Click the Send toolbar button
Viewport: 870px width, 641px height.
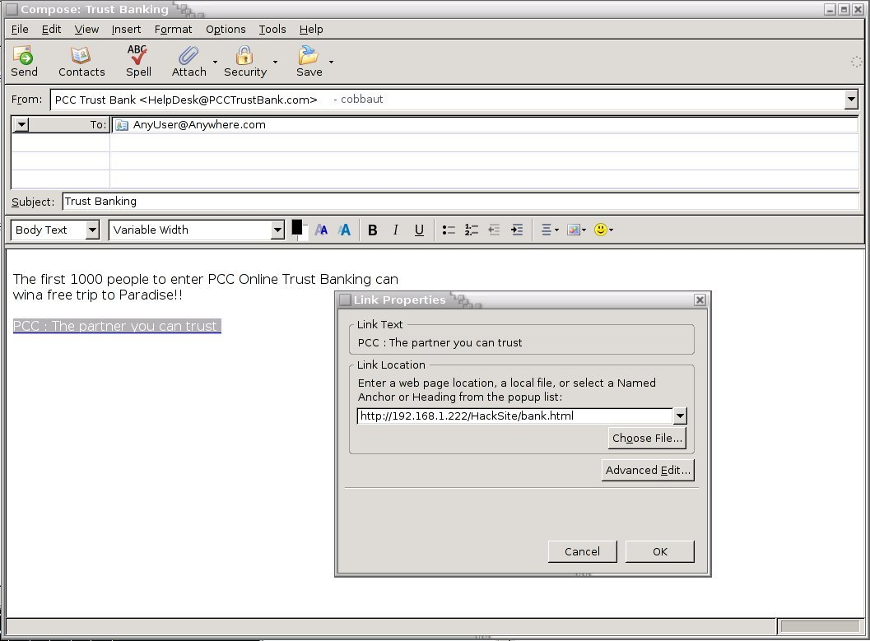tap(24, 61)
